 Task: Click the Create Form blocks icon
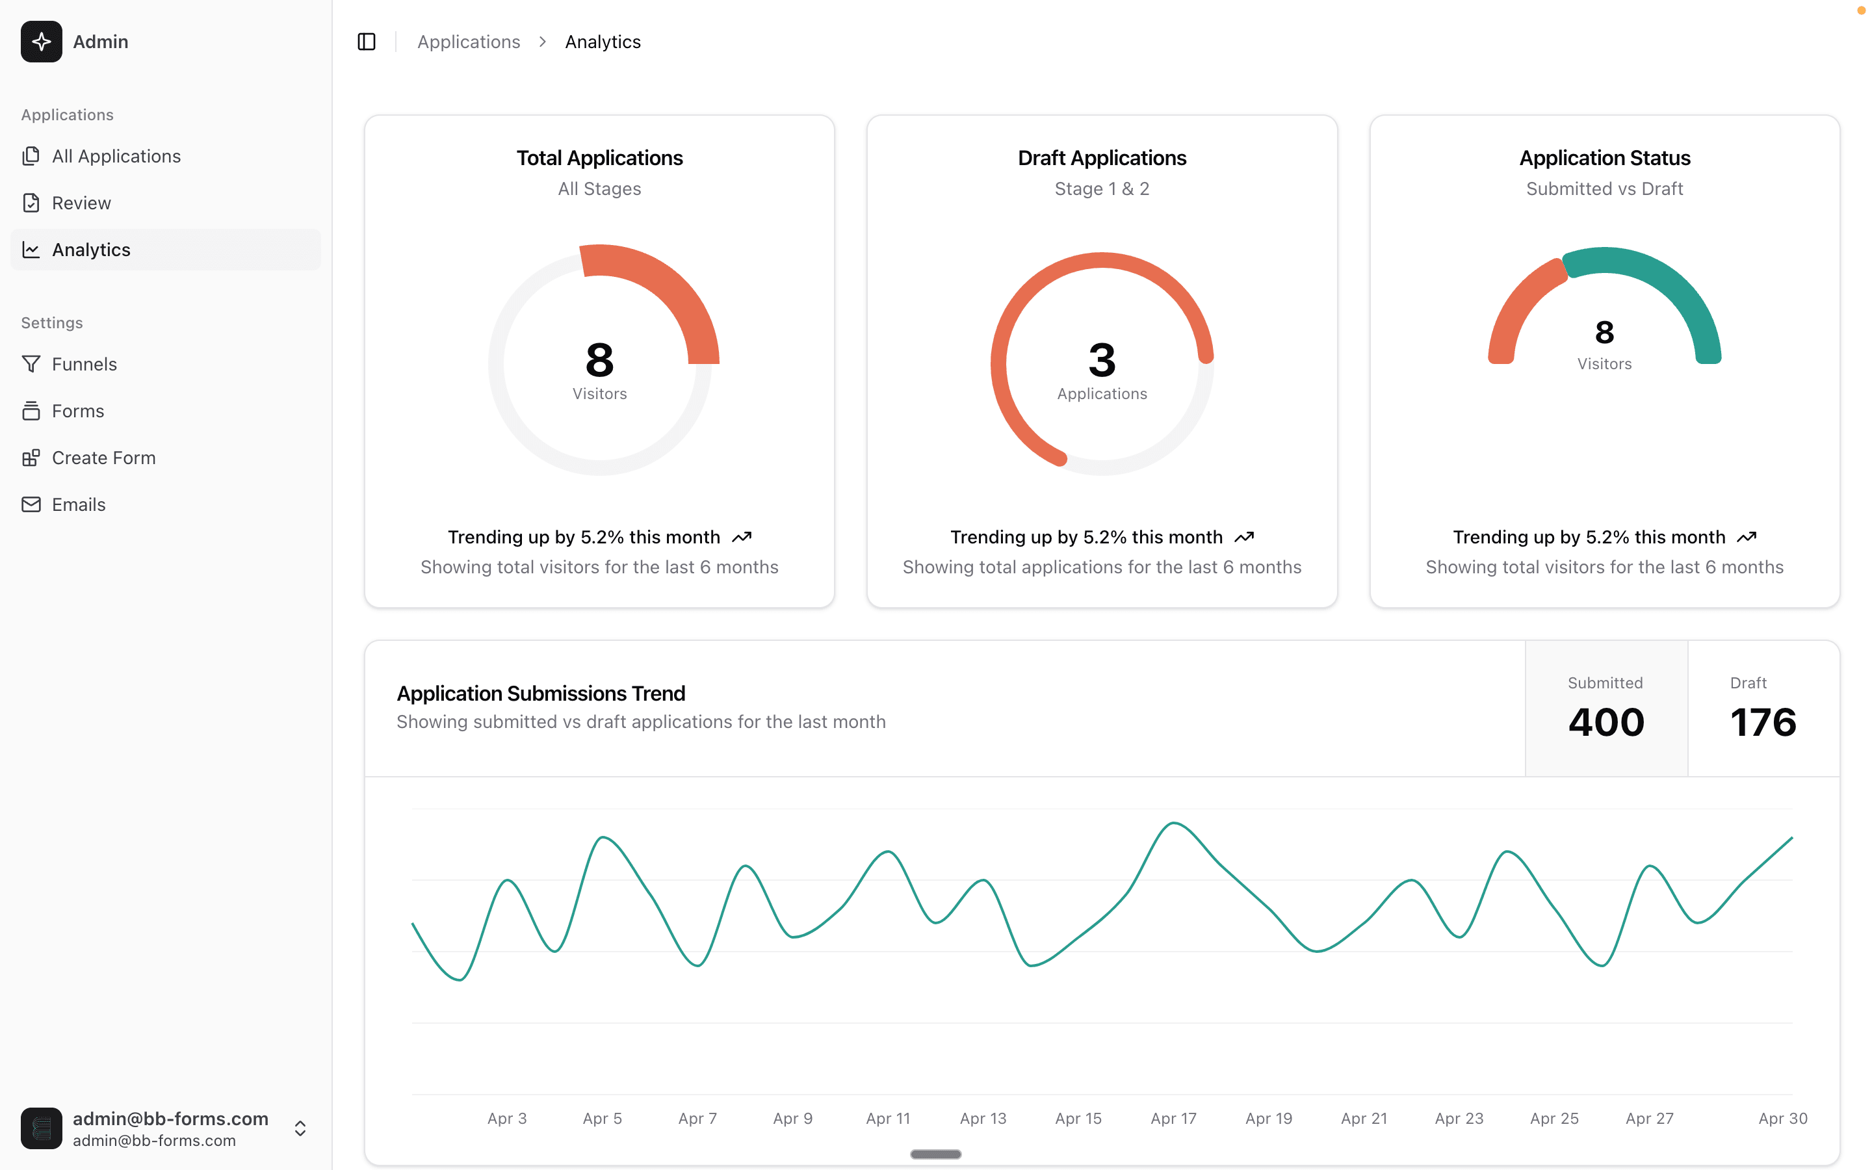pos(31,458)
